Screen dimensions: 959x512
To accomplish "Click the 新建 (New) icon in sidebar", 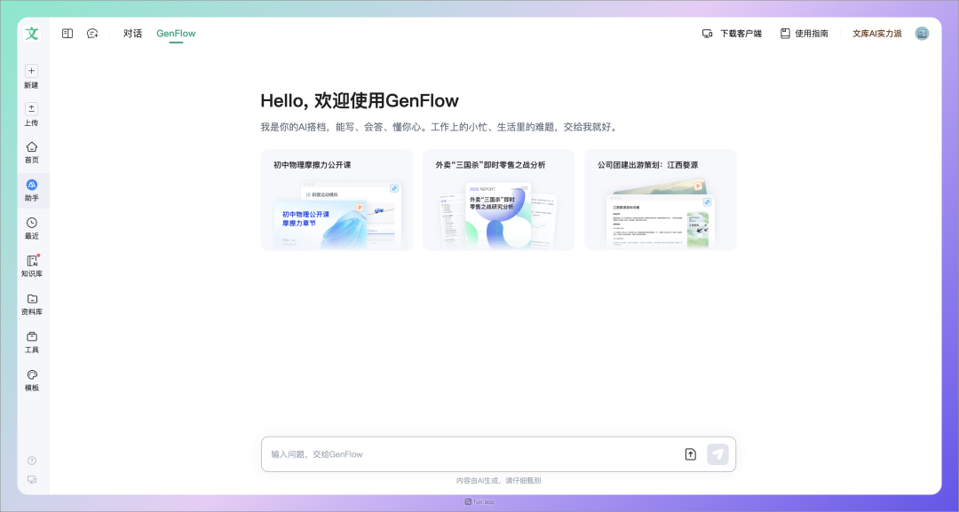I will (31, 71).
